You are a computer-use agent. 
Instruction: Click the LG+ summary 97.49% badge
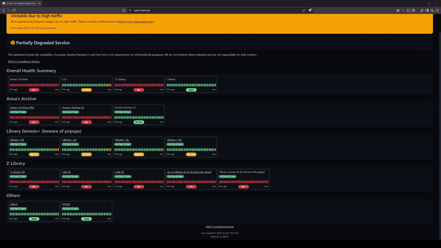click(86, 90)
